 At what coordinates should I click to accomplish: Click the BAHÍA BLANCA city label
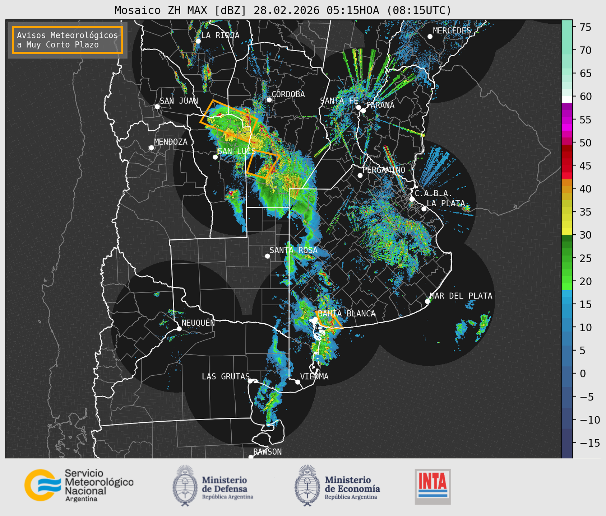click(347, 314)
